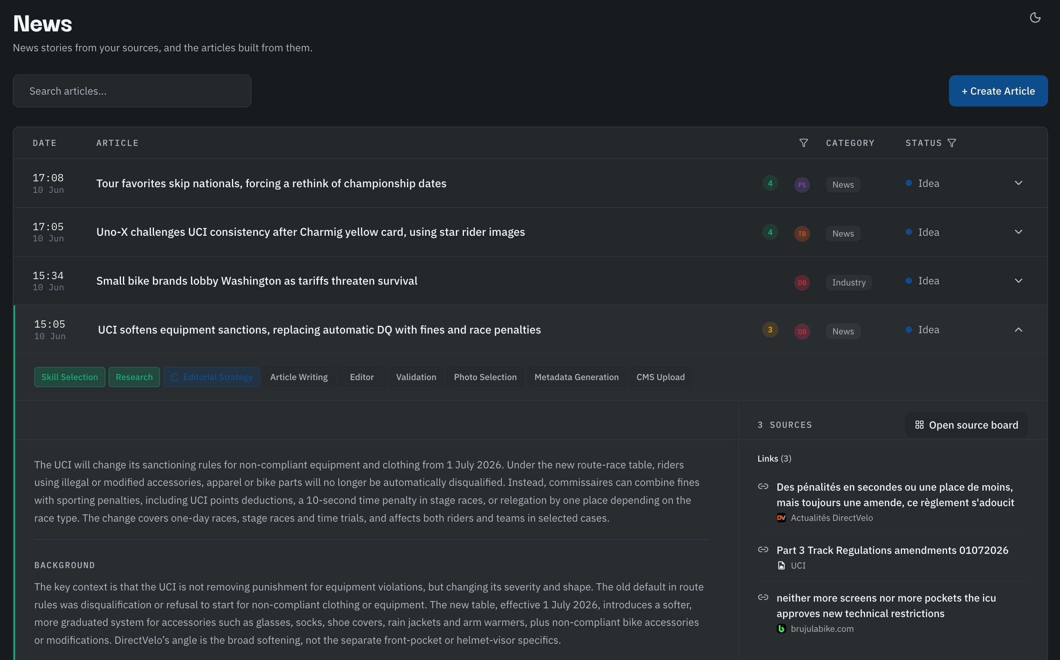Open the Skill Selection step
Viewport: 1060px width, 660px height.
point(70,377)
